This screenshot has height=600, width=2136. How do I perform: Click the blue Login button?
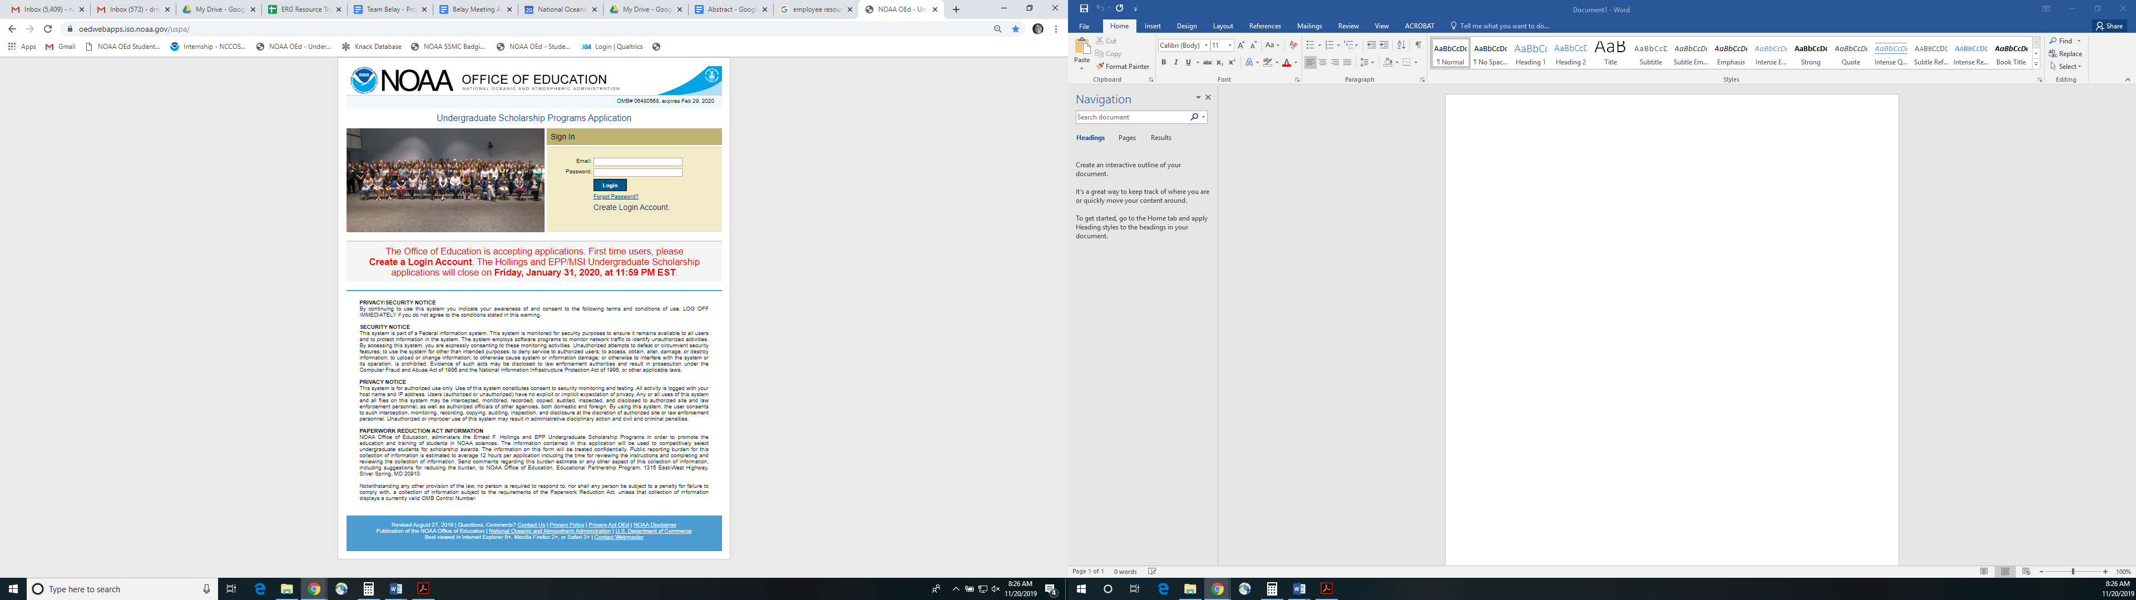[610, 185]
